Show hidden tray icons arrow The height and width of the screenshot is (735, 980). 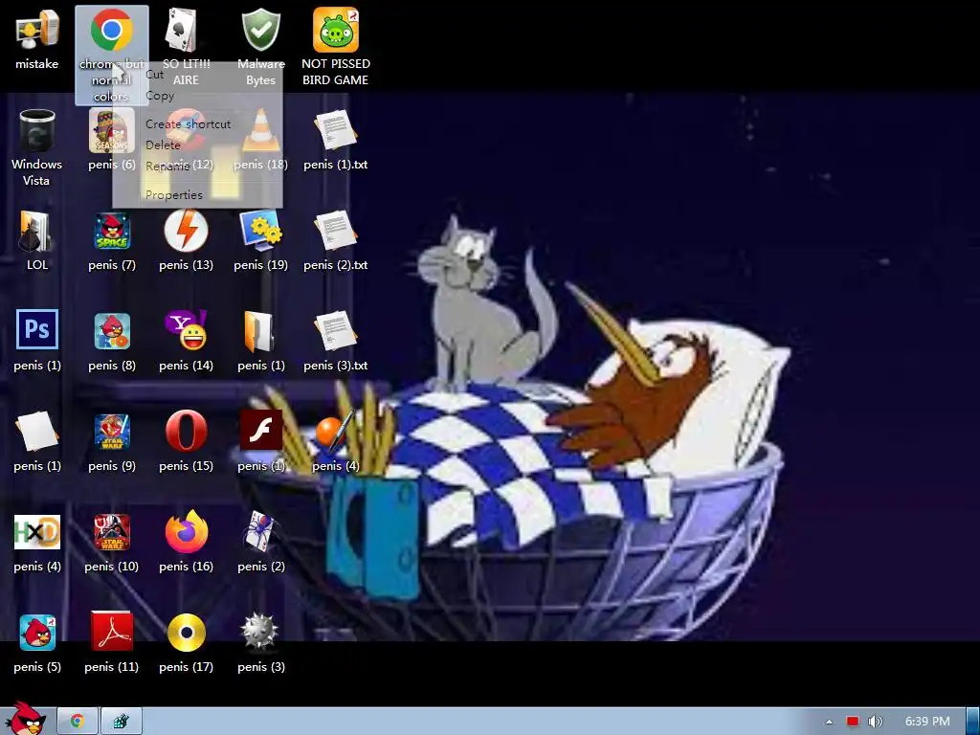[x=829, y=722]
